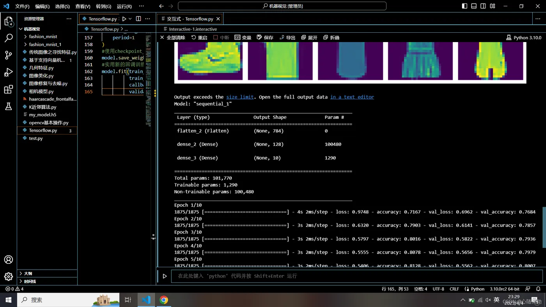Viewport: 546px width, 307px height.
Task: Switch to the Tensorflow.py editor tab
Action: coord(100,19)
